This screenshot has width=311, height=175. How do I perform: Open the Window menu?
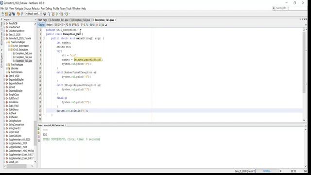[x=76, y=9]
